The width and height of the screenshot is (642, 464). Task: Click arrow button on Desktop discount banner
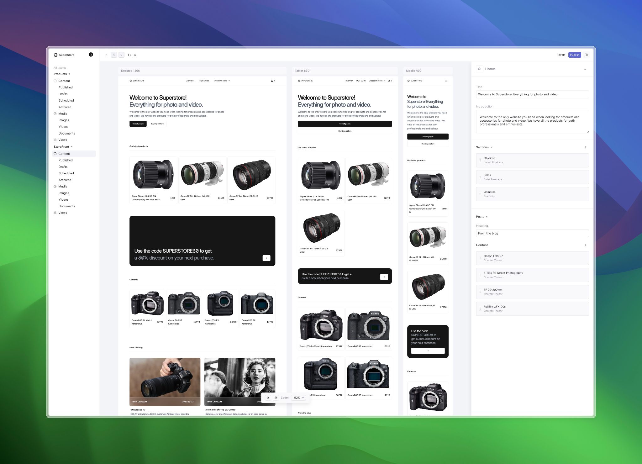[x=266, y=258]
